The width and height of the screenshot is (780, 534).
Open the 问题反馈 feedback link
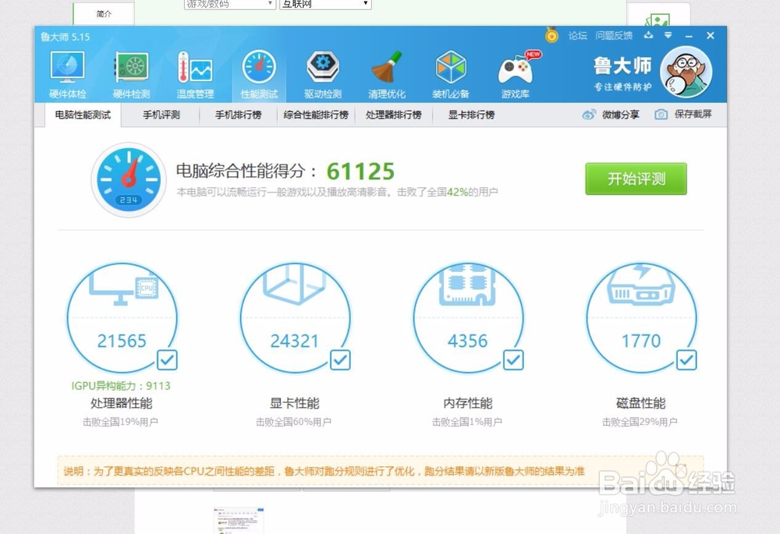[615, 35]
